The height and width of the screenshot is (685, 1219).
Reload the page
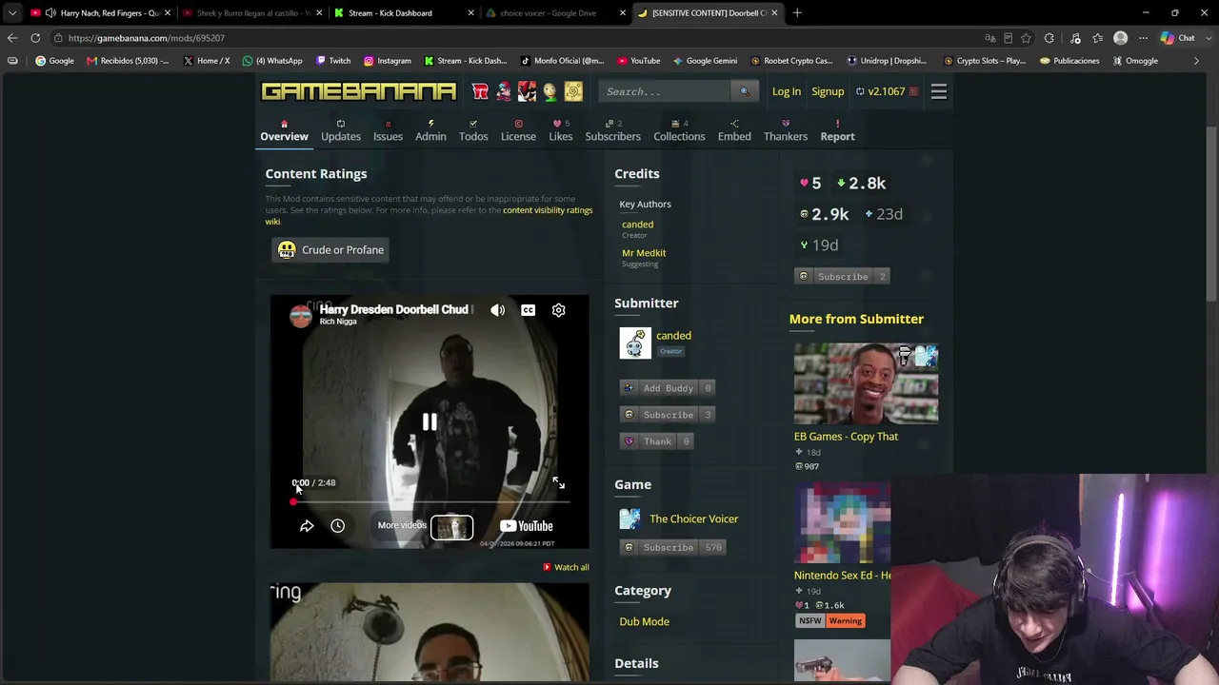tap(35, 38)
